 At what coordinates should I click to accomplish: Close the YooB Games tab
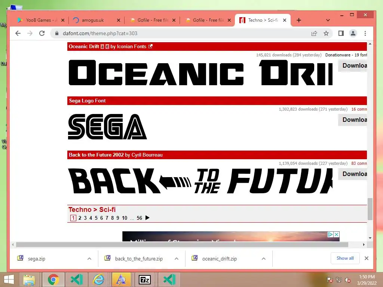click(63, 20)
